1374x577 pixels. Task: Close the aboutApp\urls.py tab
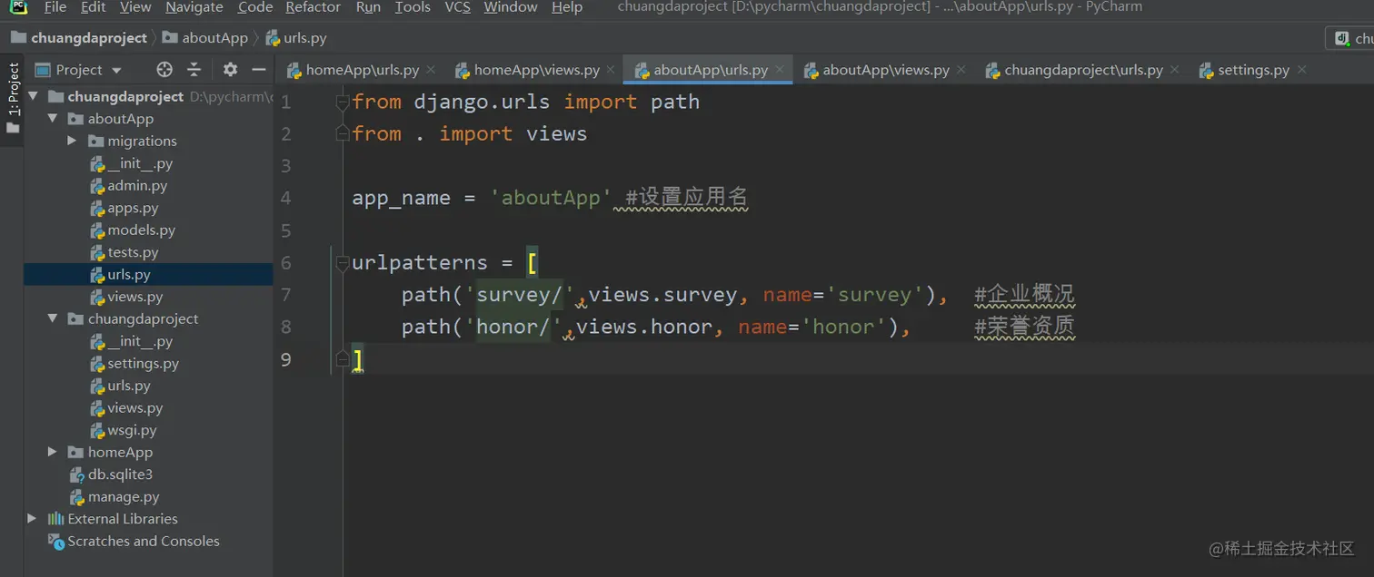point(779,70)
